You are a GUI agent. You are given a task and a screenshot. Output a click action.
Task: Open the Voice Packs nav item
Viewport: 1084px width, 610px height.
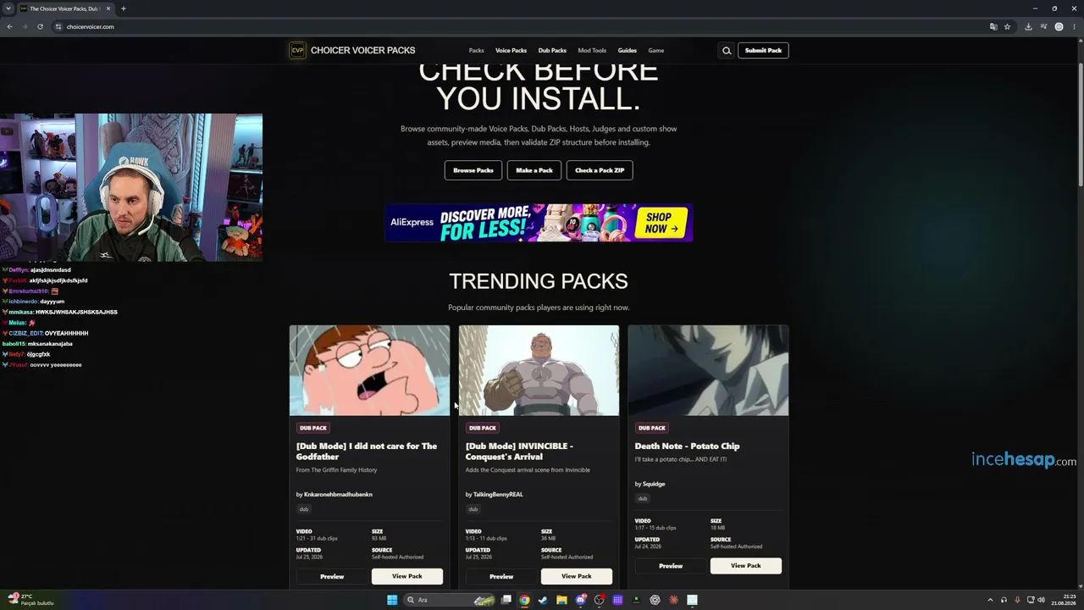point(511,51)
